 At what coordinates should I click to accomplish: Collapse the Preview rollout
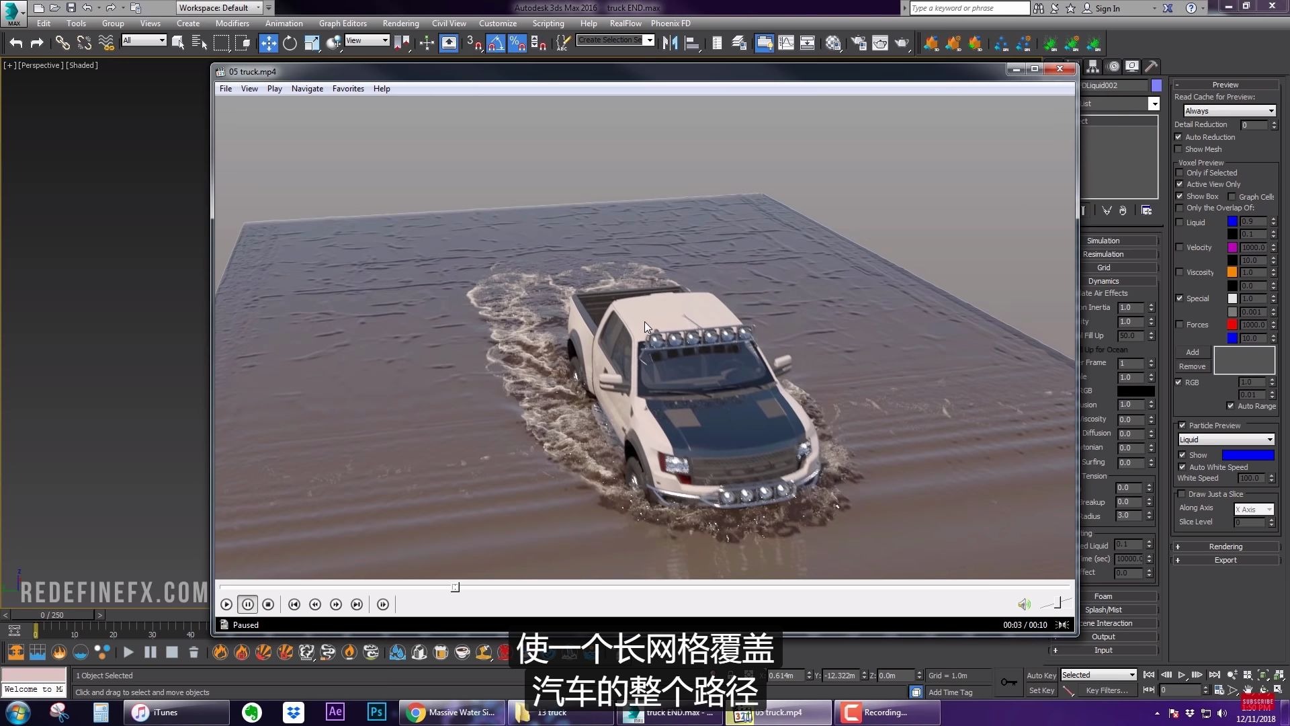pos(1176,85)
